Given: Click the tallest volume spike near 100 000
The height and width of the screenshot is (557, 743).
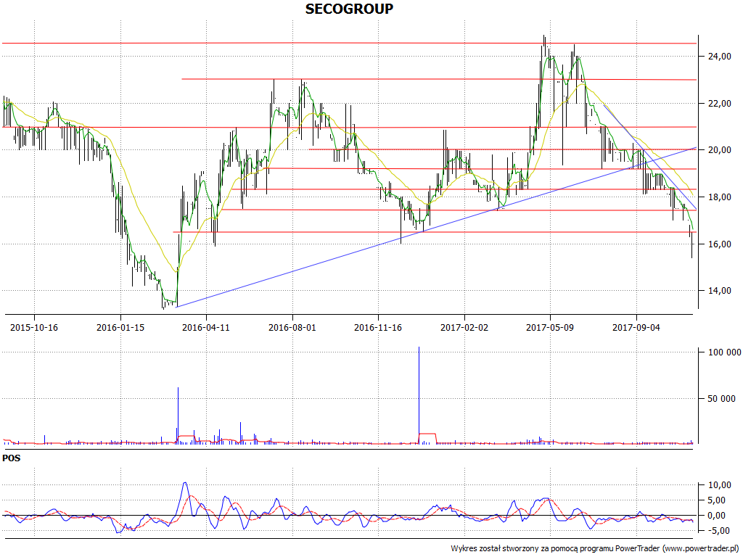Looking at the screenshot, I should coord(419,395).
